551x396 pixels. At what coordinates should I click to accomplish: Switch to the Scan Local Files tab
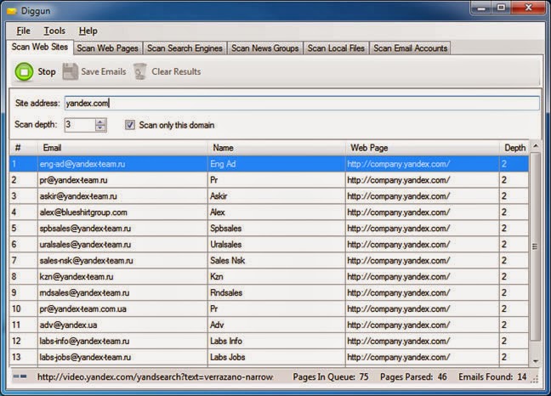pos(336,48)
